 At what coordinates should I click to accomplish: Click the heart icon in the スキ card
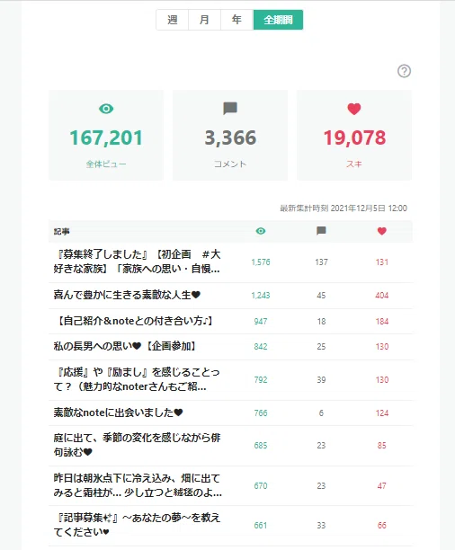[x=354, y=109]
